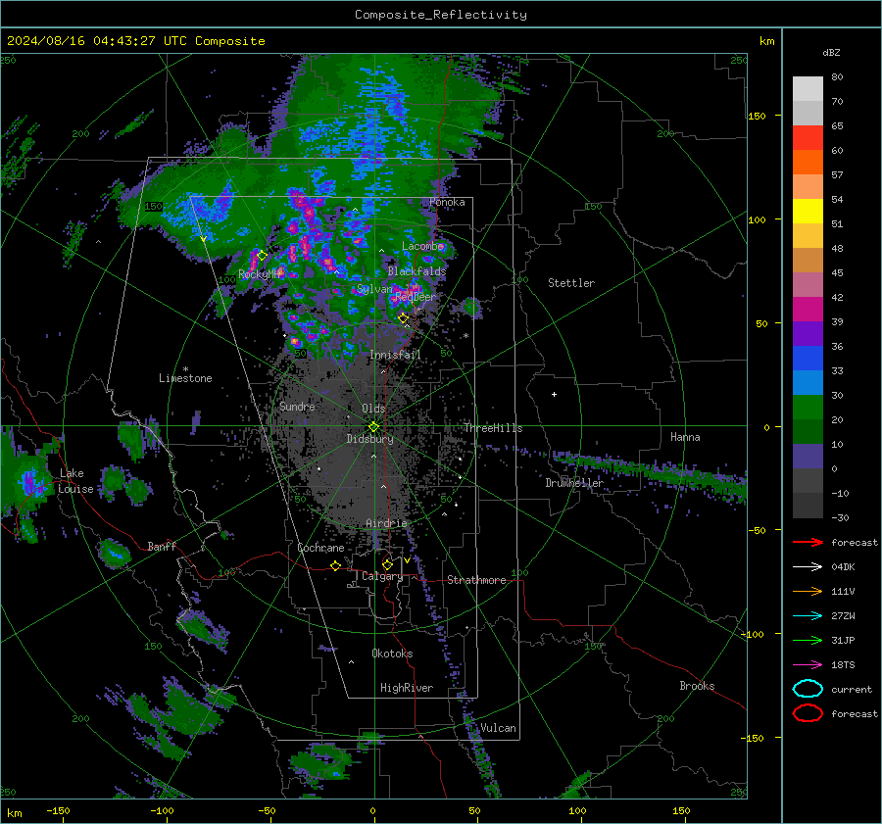Viewport: 882px width, 824px height.
Task: Click the Banff city label
Action: pyautogui.click(x=162, y=547)
